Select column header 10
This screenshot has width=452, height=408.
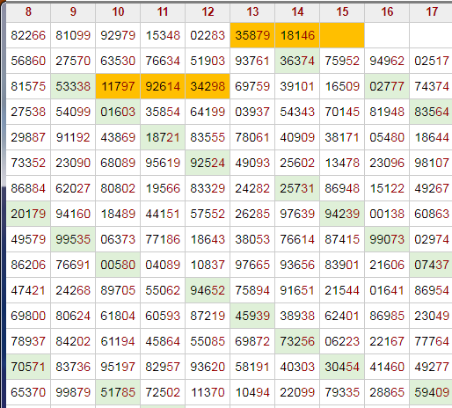[x=118, y=12]
